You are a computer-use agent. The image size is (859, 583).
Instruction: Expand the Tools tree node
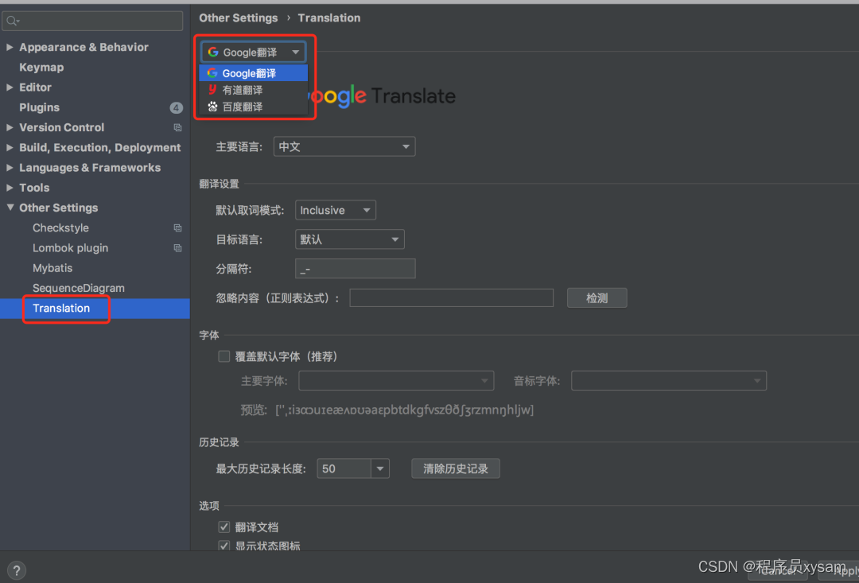point(10,188)
